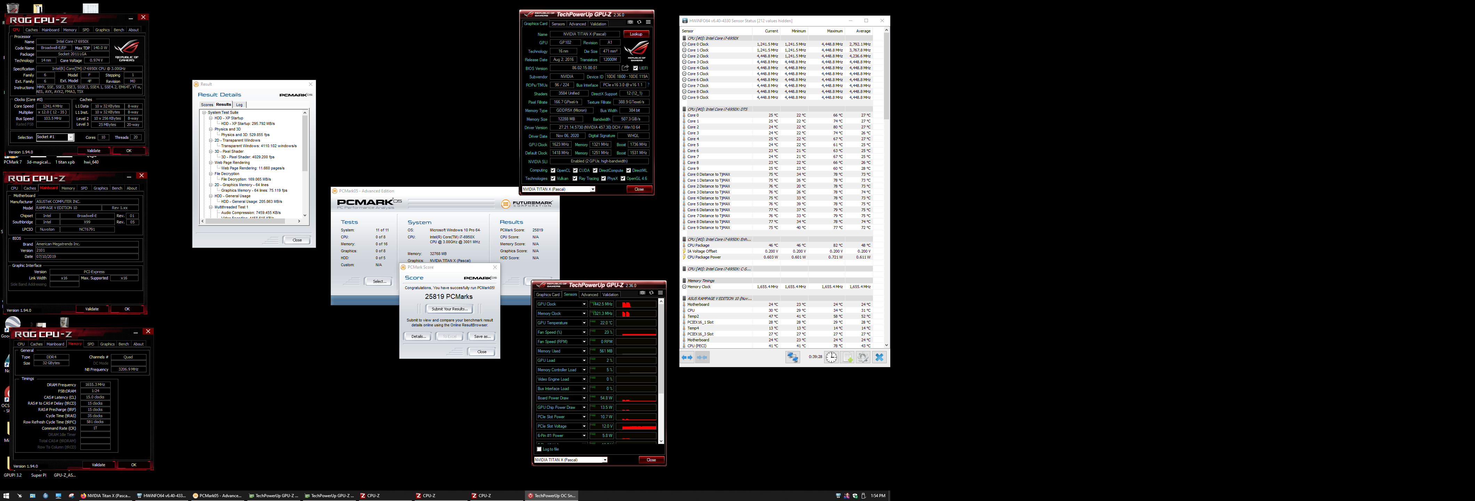Click the clock showing 1:54 PM
This screenshot has height=501, width=1475.
pyautogui.click(x=878, y=496)
